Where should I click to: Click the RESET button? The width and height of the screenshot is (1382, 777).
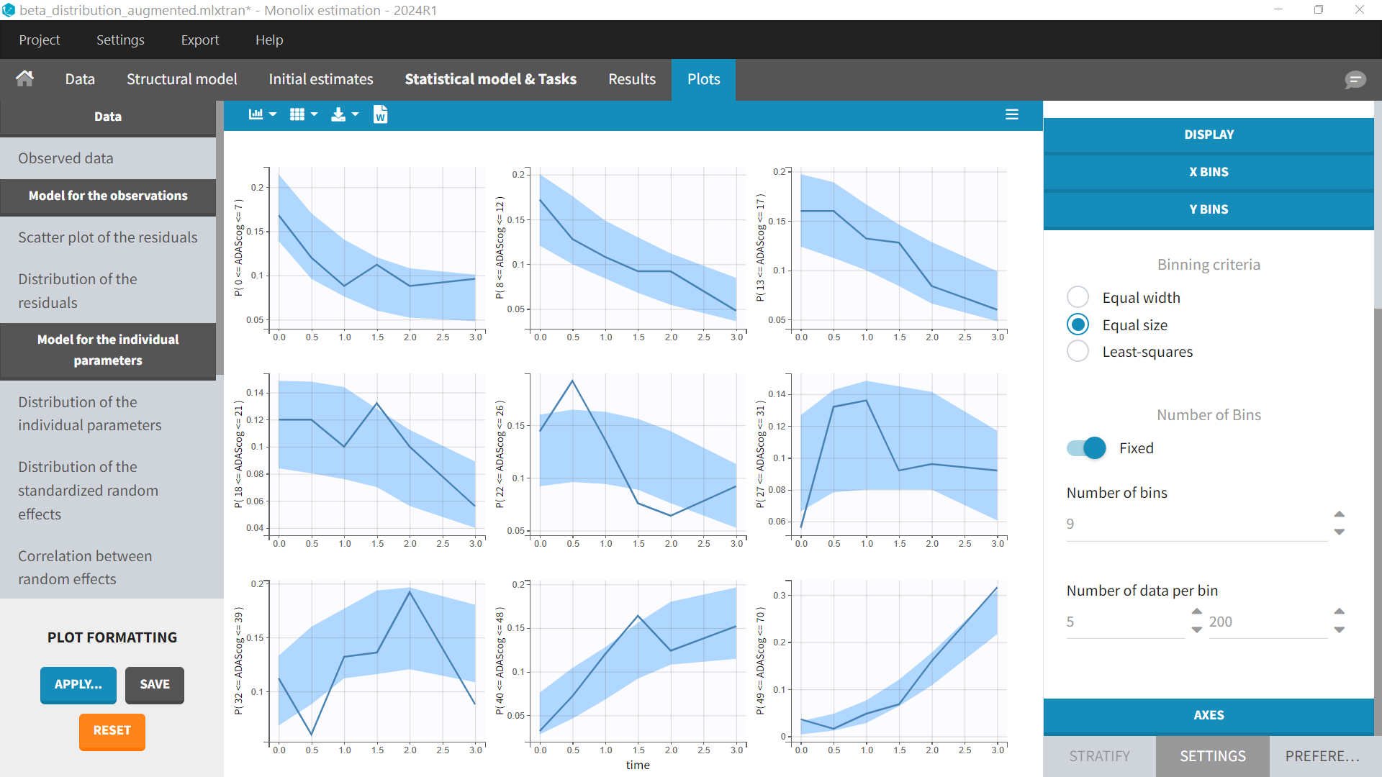tap(112, 731)
